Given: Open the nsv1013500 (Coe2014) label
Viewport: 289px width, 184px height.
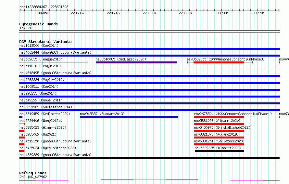Looking at the screenshot, I should tap(39, 46).
